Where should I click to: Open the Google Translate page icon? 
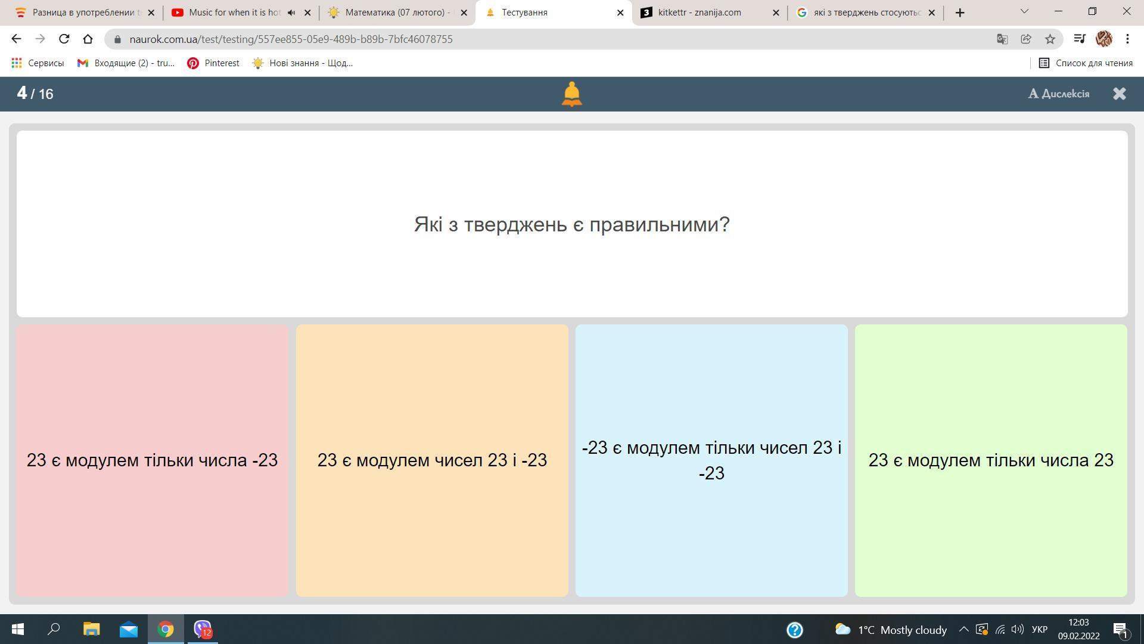pyautogui.click(x=1002, y=39)
